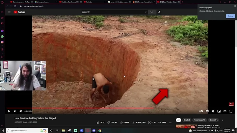
Task: Click the YouTube search magnifier button
Action: click(x=152, y=12)
